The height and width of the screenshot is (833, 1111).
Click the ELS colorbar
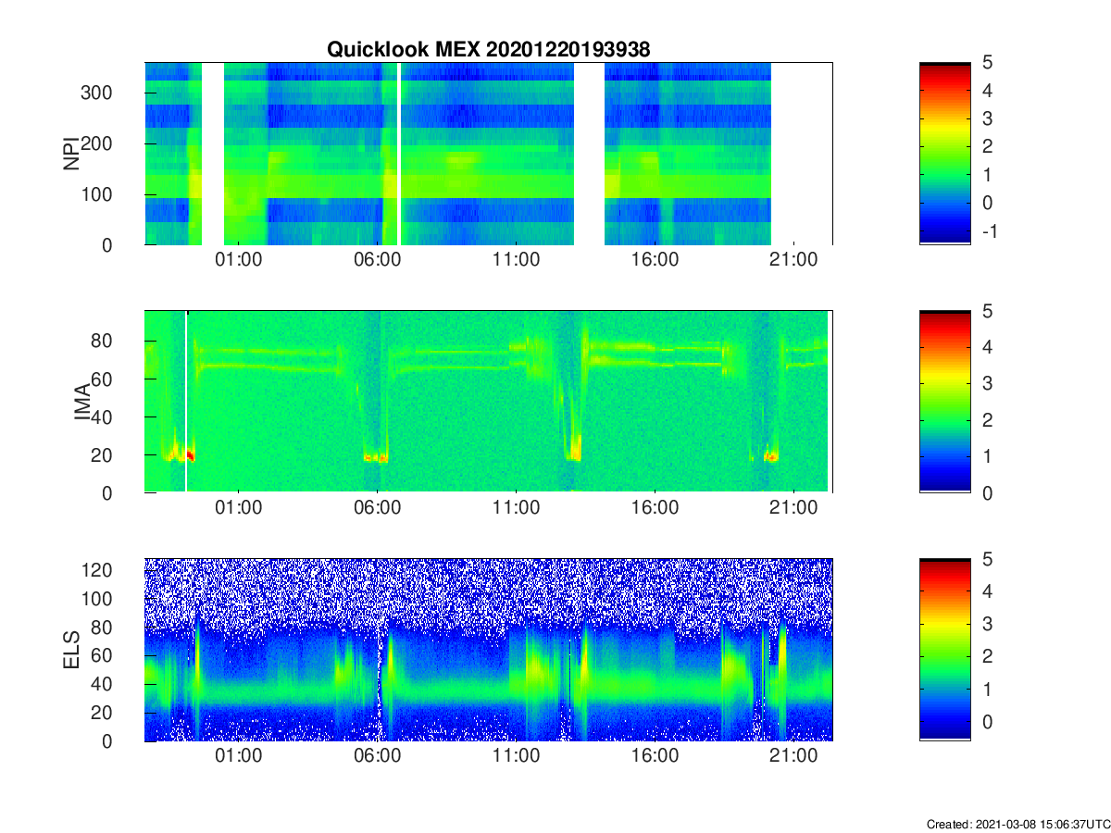click(944, 650)
